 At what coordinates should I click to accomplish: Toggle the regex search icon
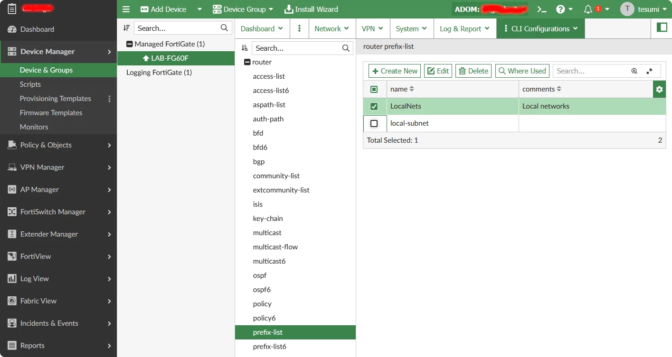coord(650,71)
